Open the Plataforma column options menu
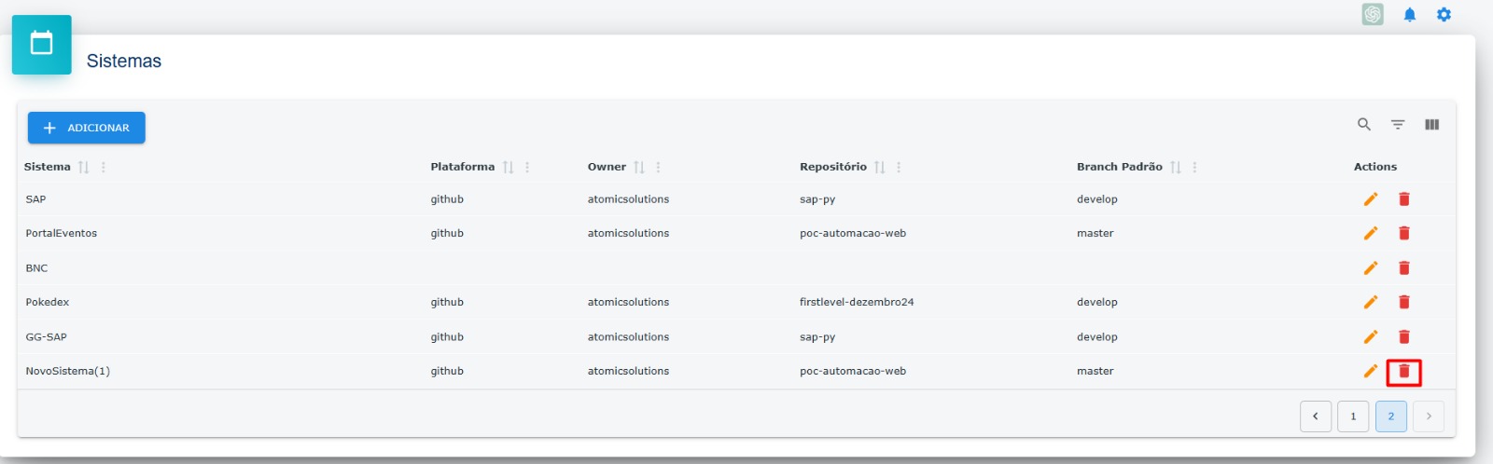The width and height of the screenshot is (1493, 464). click(x=527, y=167)
